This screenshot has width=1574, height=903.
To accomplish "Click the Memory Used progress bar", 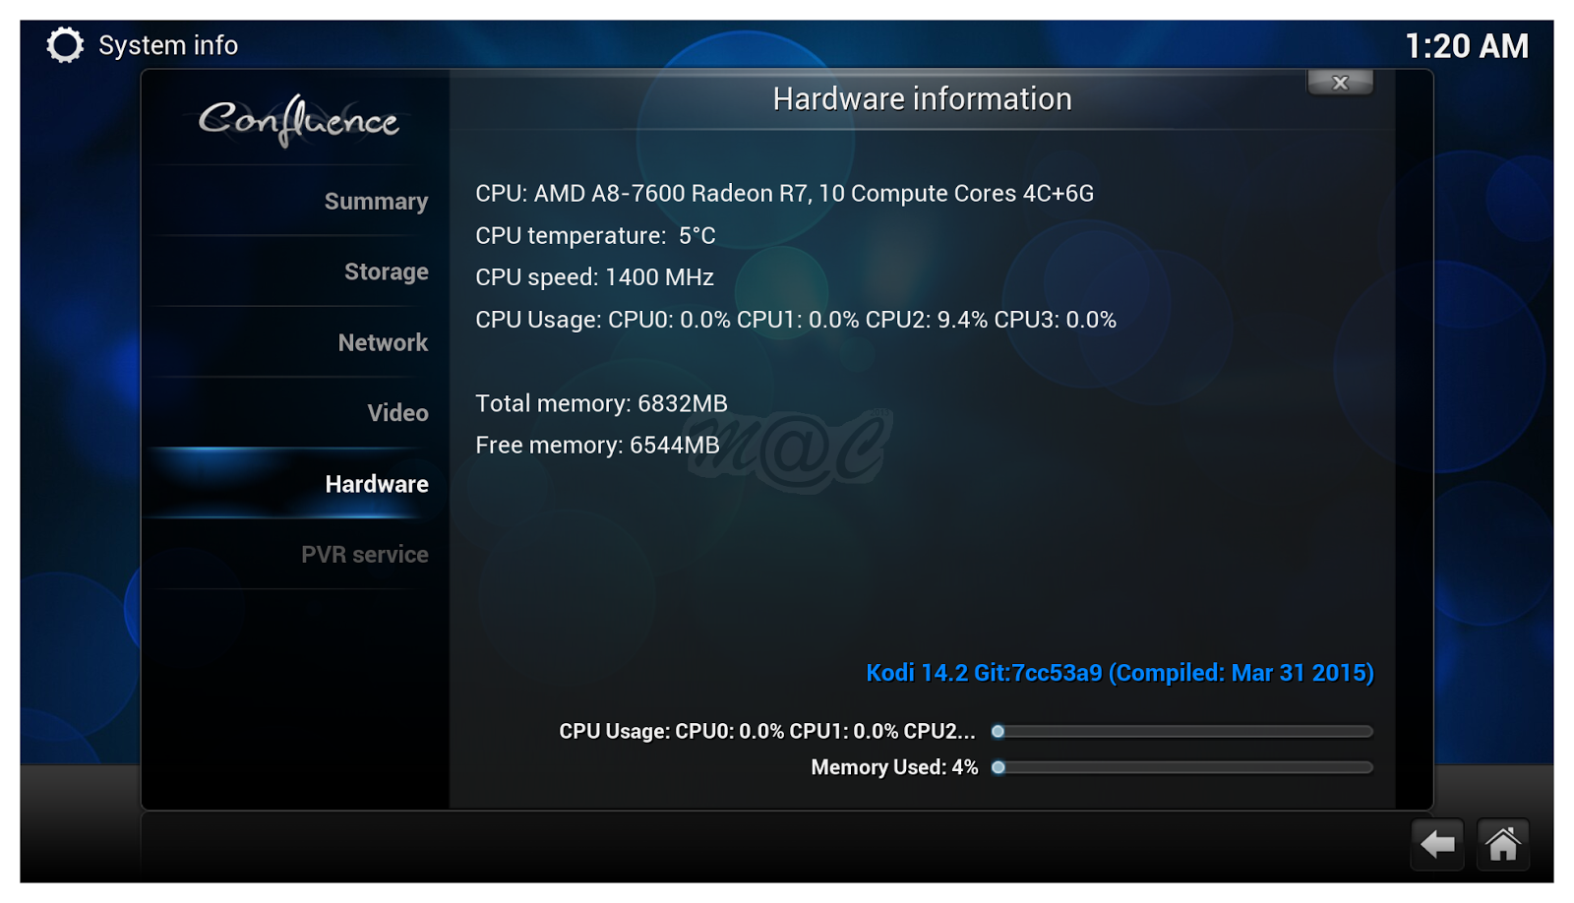I will coord(1183,767).
